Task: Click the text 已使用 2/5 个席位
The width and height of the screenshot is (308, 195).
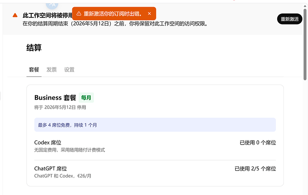Action: click(255, 169)
